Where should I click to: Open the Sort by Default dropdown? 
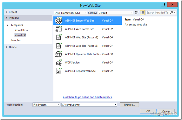(115, 13)
